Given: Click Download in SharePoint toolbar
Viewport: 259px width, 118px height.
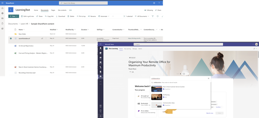Looking at the screenshot, I should [x=60, y=16].
